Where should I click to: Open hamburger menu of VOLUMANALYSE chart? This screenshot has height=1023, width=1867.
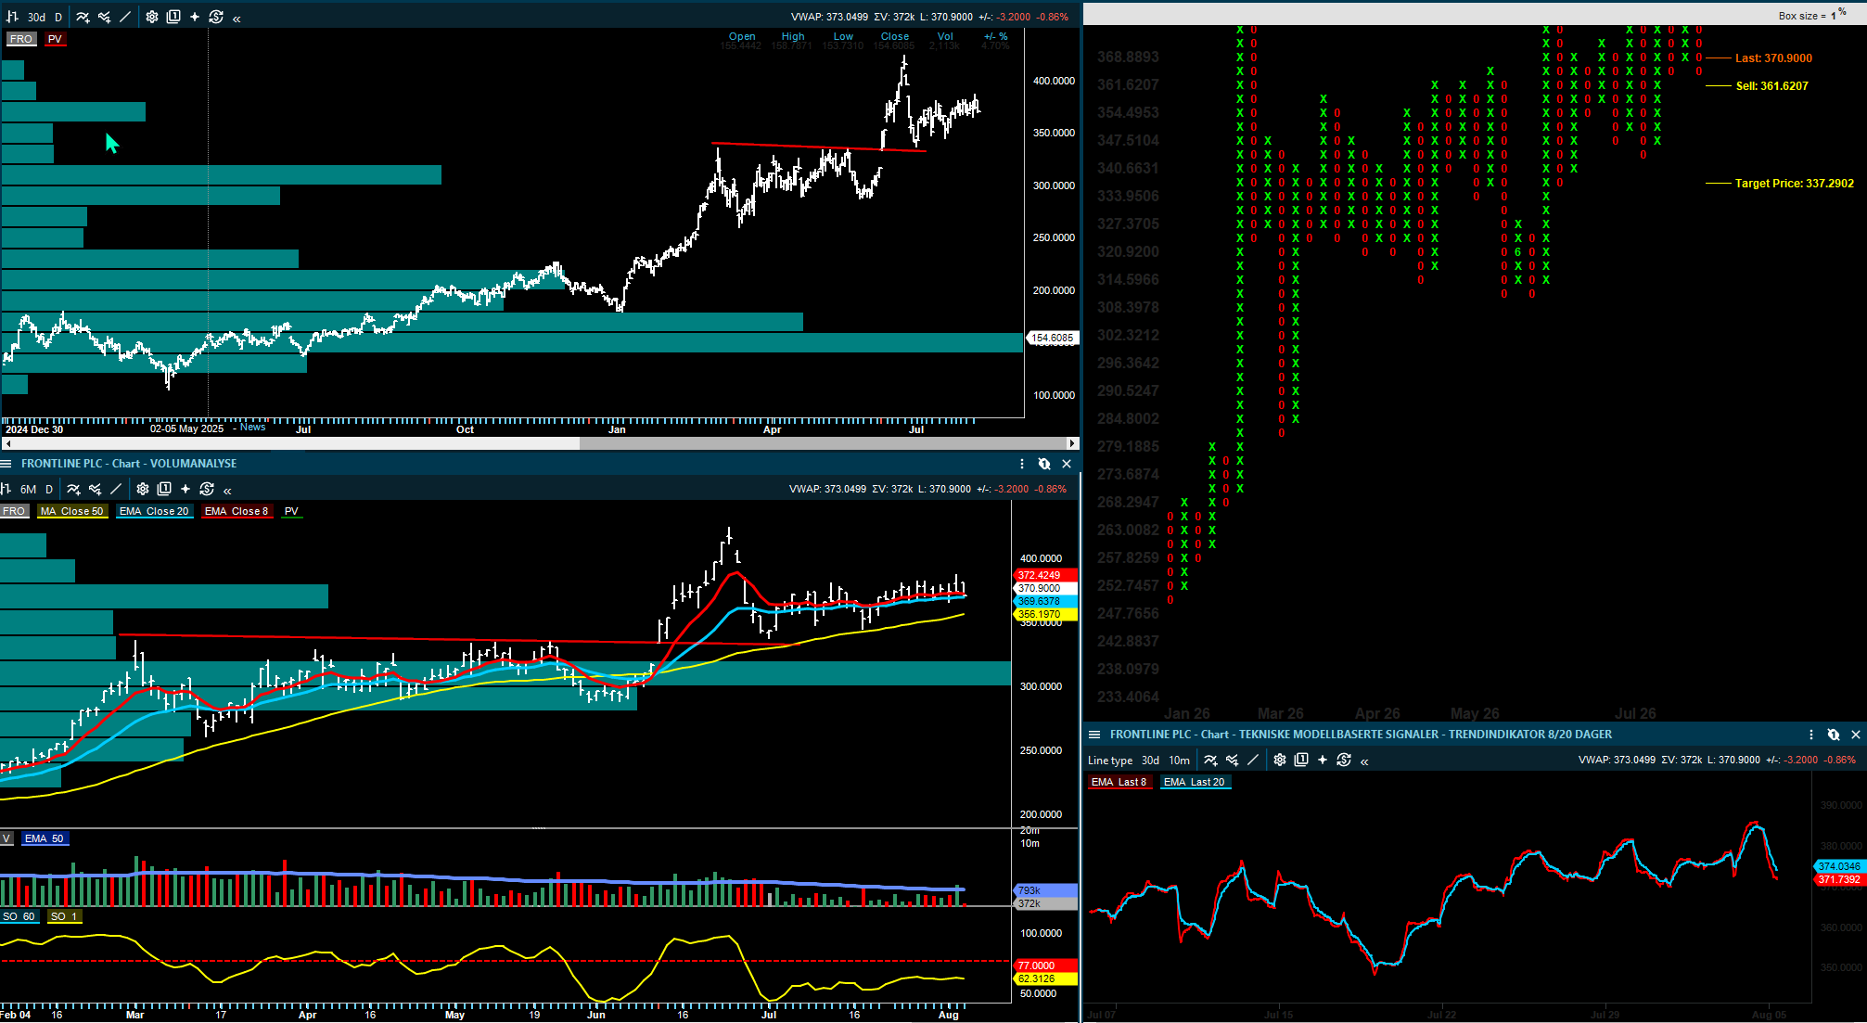[x=6, y=464]
